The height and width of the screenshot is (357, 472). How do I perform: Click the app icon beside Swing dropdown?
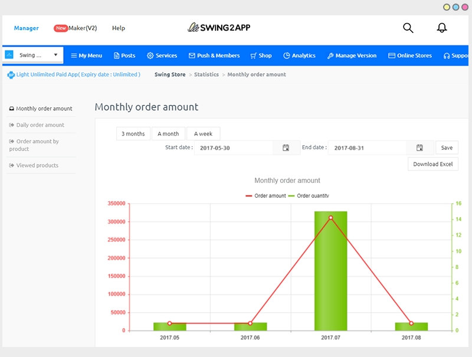point(9,55)
